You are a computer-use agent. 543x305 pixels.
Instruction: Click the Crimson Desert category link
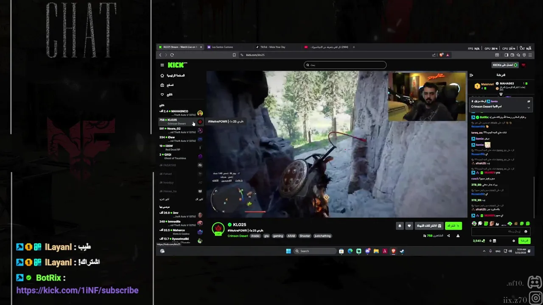(x=238, y=236)
